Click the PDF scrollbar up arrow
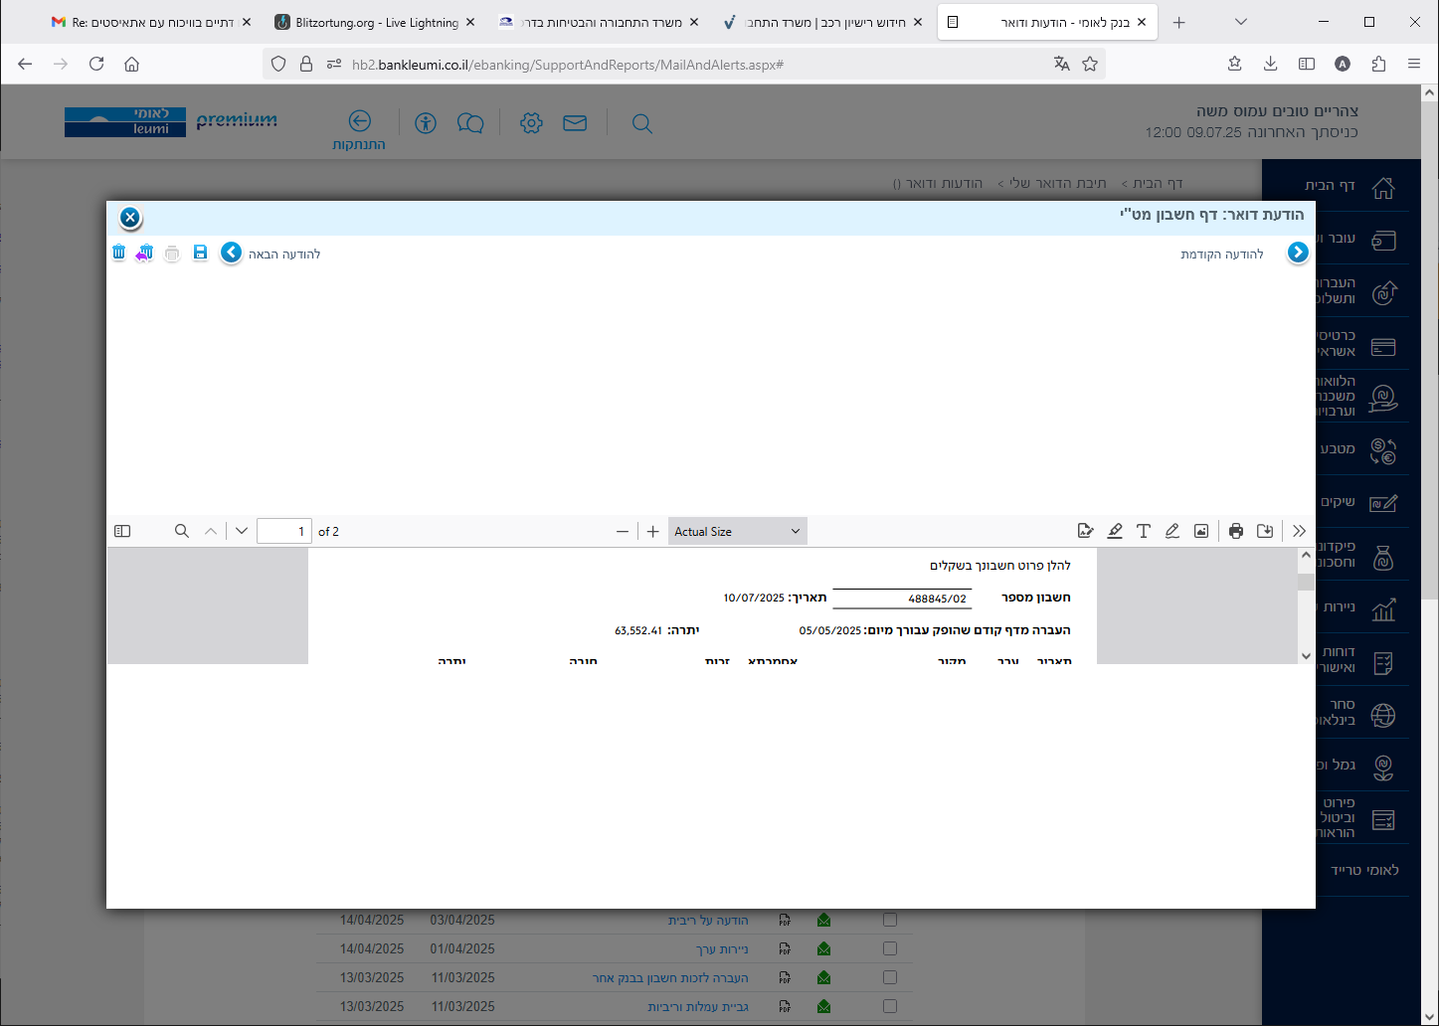The height and width of the screenshot is (1026, 1439). 1306,557
